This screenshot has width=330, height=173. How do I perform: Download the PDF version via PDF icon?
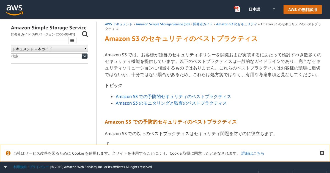[237, 9]
